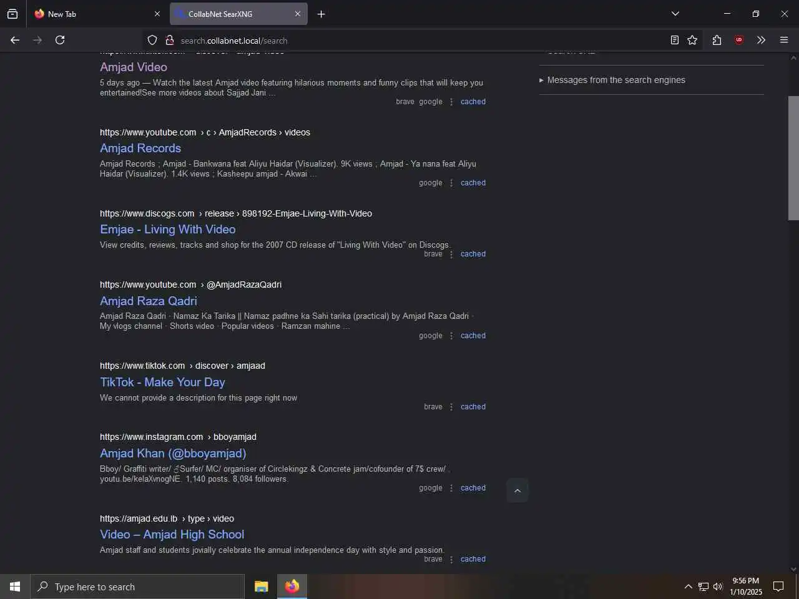Viewport: 799px width, 599px height.
Task: Open options dots for Amjad Khan result
Action: click(x=451, y=488)
